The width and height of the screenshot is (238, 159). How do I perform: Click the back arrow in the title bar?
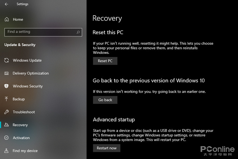tap(7, 4)
